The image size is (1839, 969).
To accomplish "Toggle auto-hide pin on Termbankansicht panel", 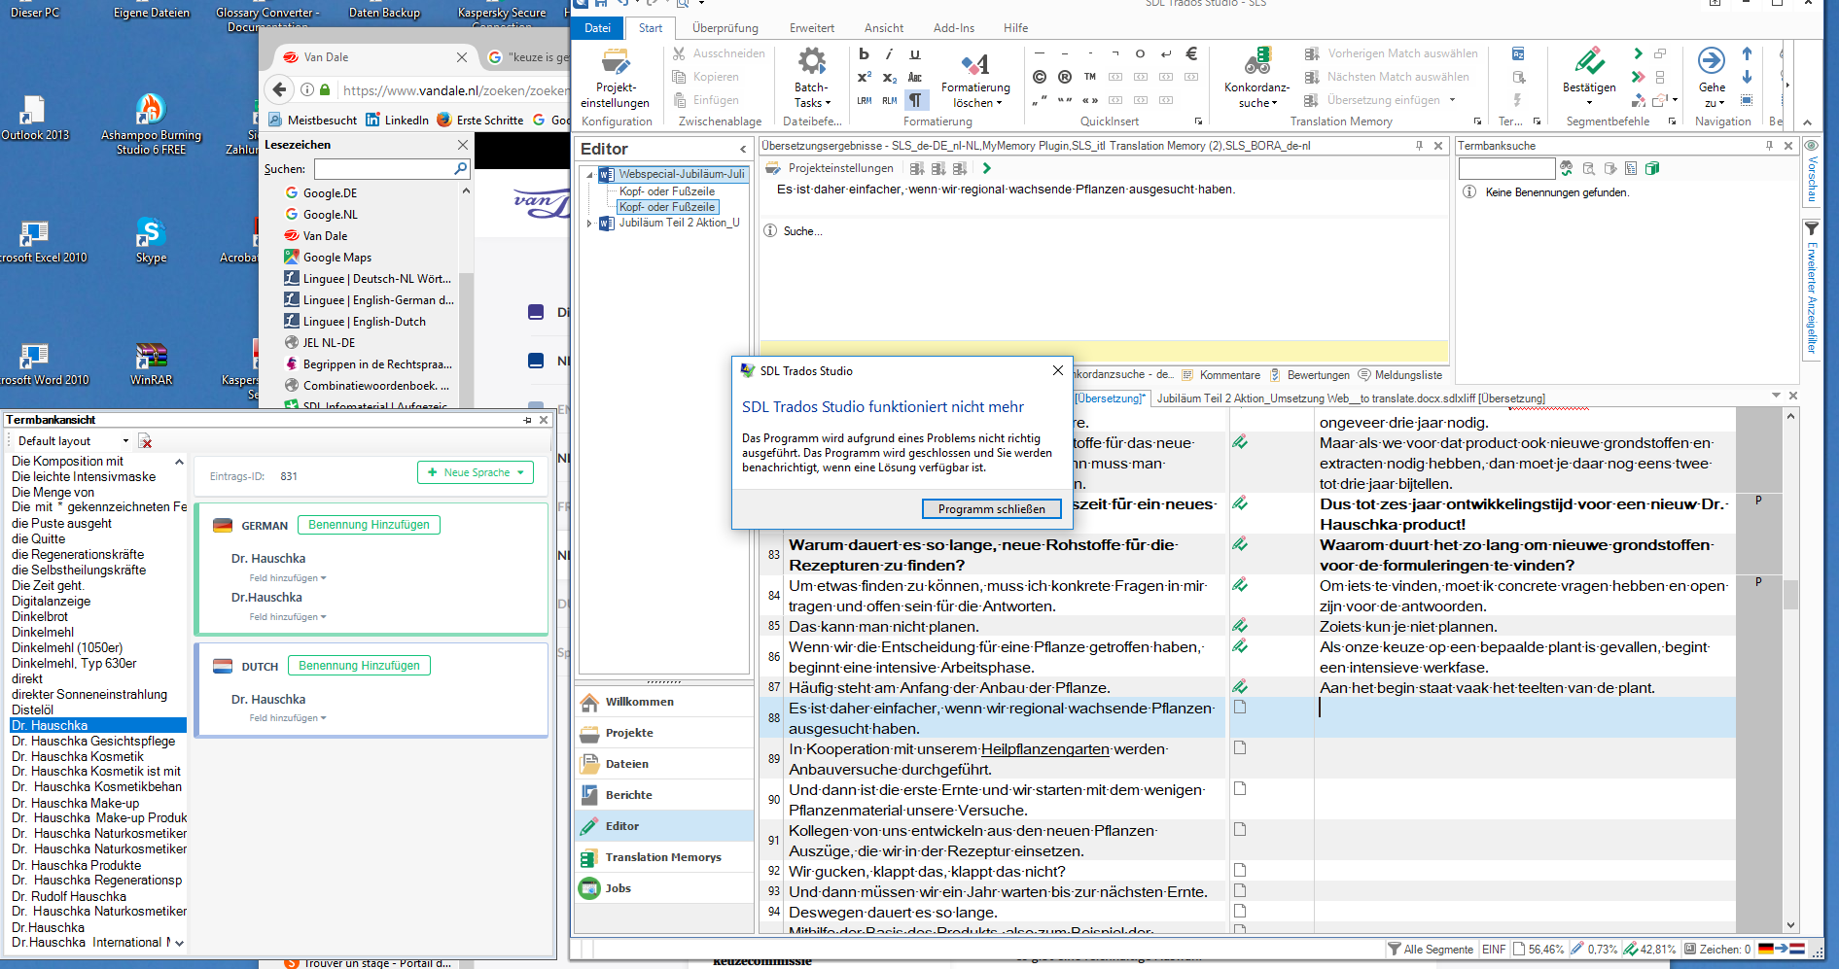I will click(528, 420).
